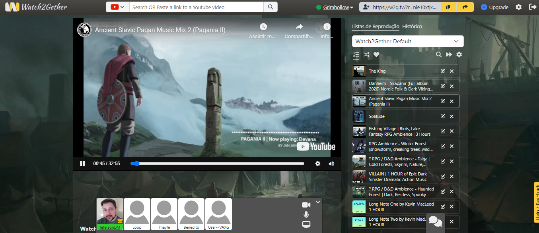Open playlist settings gear

[459, 55]
